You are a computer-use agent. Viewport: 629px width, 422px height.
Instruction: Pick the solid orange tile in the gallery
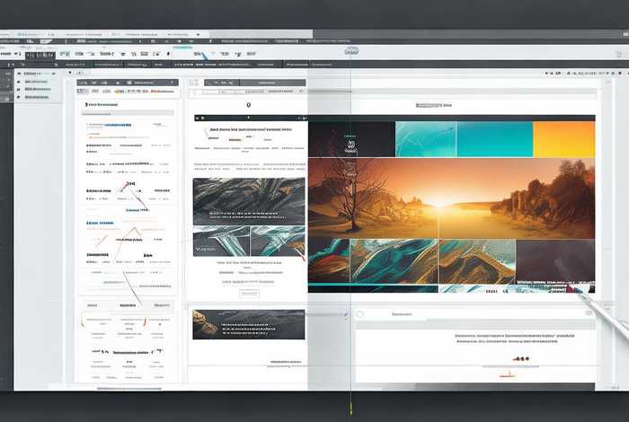(563, 139)
